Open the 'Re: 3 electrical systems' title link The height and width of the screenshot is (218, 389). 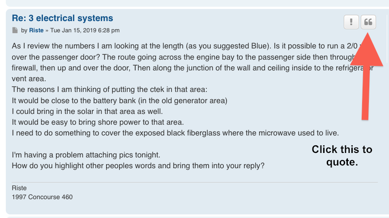point(63,18)
